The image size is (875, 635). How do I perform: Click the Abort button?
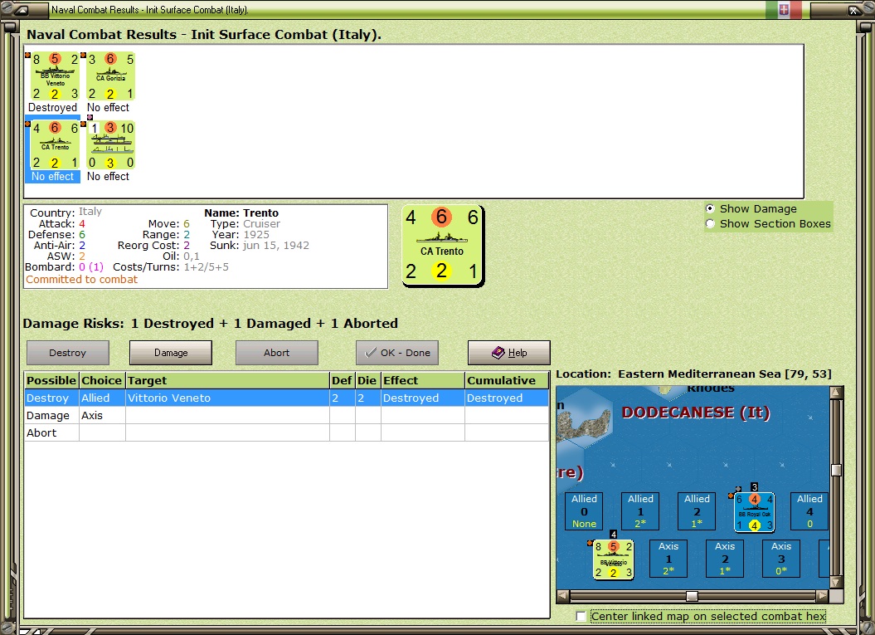tap(277, 353)
